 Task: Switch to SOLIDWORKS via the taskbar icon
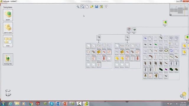coord(38,104)
